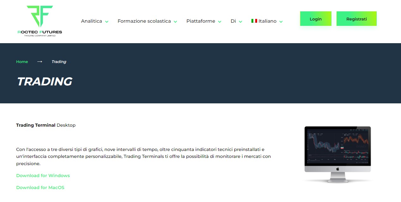Open the Piattaforme menu
This screenshot has height=202, width=401.
(x=200, y=21)
